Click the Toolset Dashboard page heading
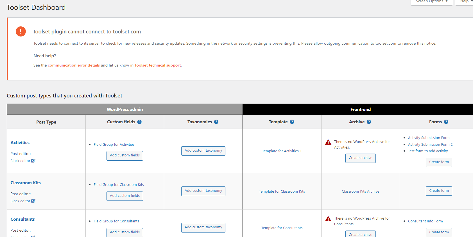 pyautogui.click(x=36, y=8)
